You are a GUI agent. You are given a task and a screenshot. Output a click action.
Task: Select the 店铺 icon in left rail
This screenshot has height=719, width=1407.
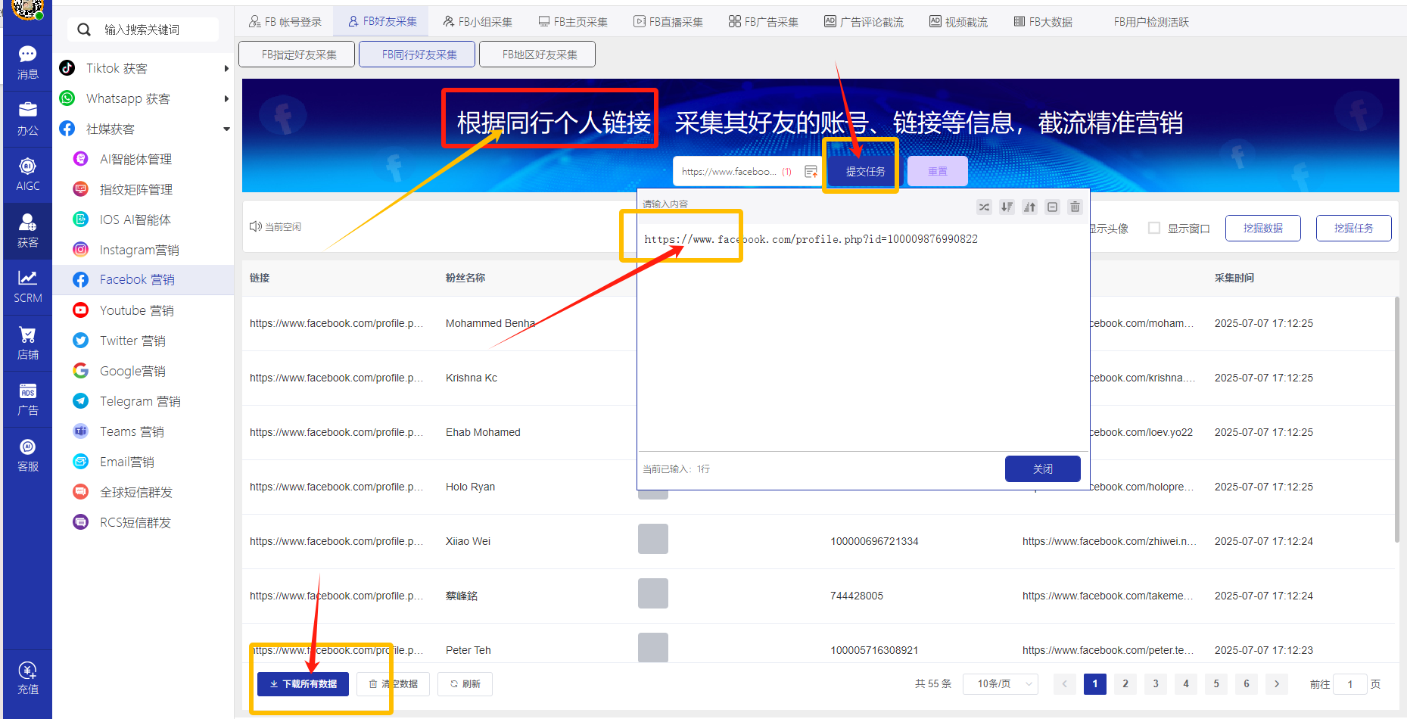tap(27, 341)
